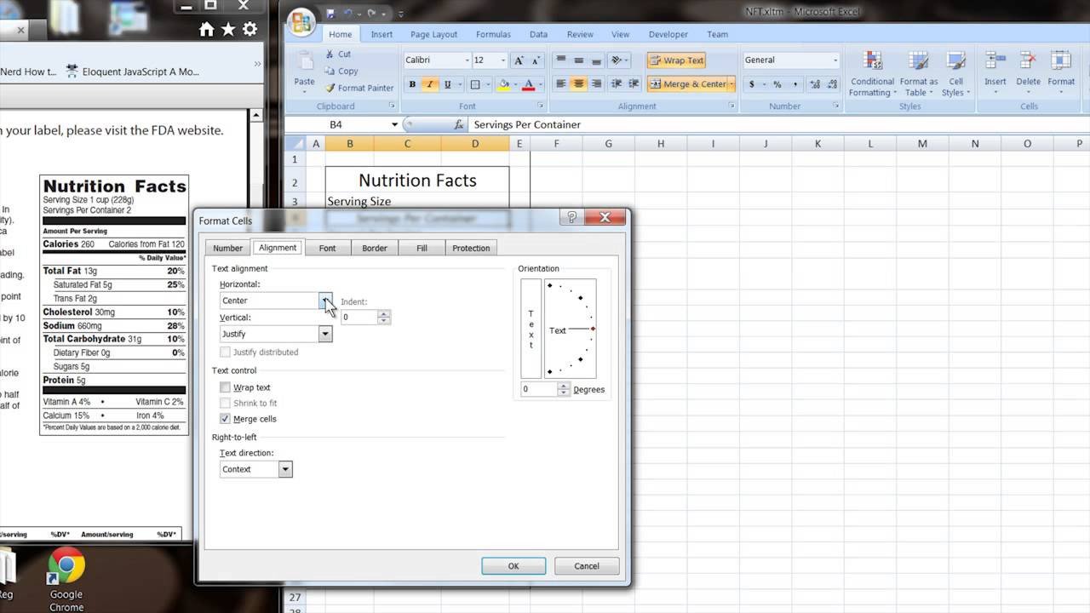Toggle Italic formatting in ribbon
1090x613 pixels.
tap(428, 84)
